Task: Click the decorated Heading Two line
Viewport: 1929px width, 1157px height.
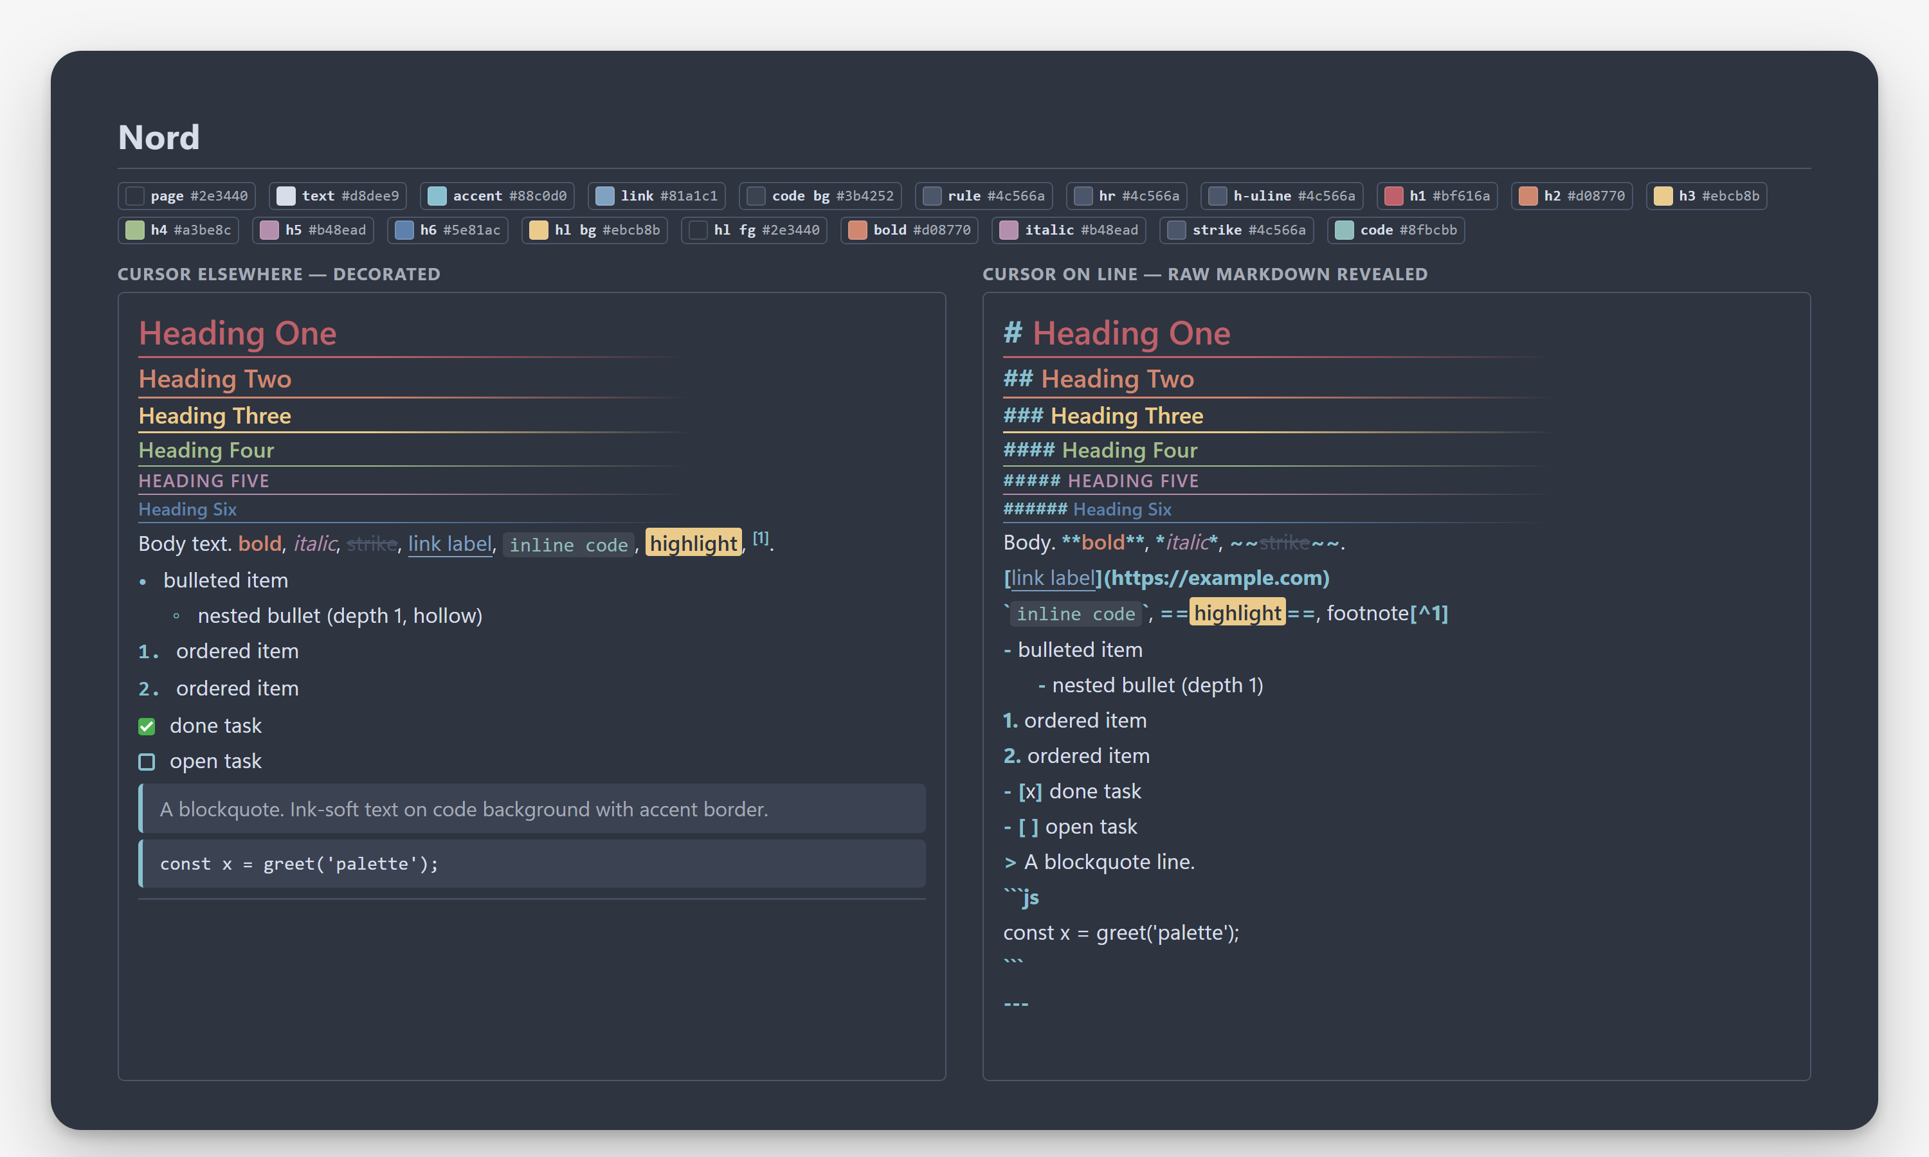Action: [215, 379]
